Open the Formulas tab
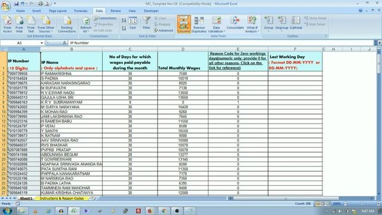The width and height of the screenshot is (382, 215). pyautogui.click(x=81, y=11)
